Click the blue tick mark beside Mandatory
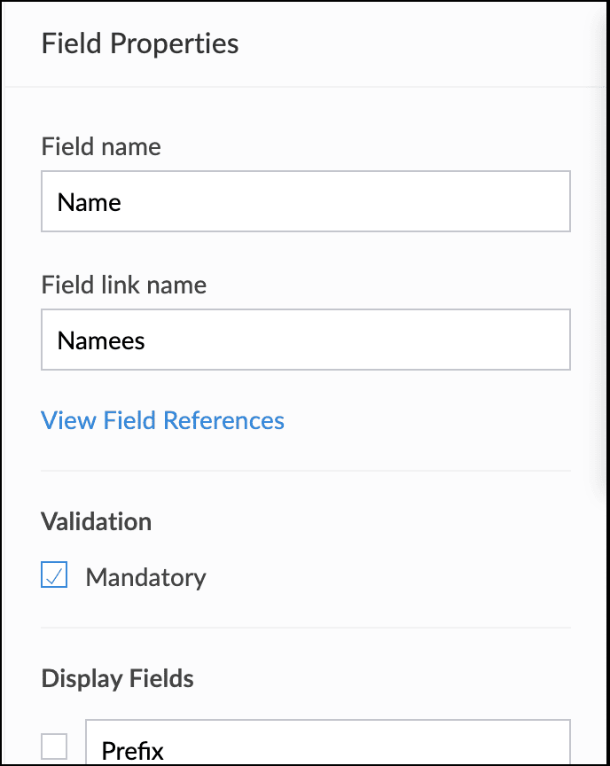 tap(54, 576)
